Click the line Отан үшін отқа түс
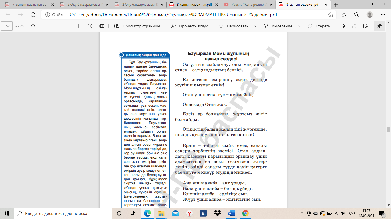Image resolution: width=391 pixels, height=219 pixels. (x=218, y=94)
